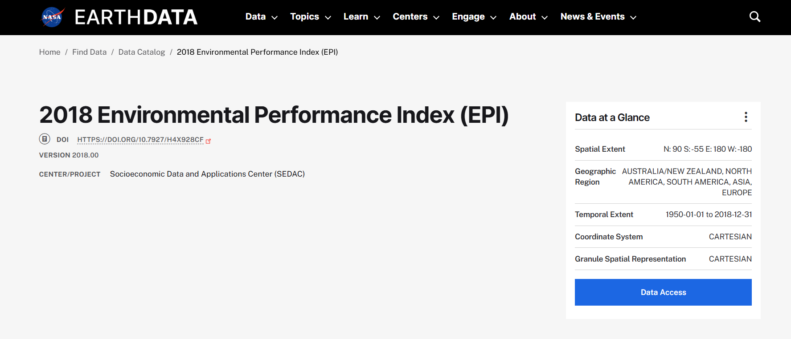Click the EARTHDATA site title

click(x=136, y=17)
